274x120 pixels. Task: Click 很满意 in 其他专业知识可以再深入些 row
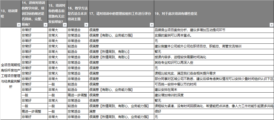coord(122,62)
